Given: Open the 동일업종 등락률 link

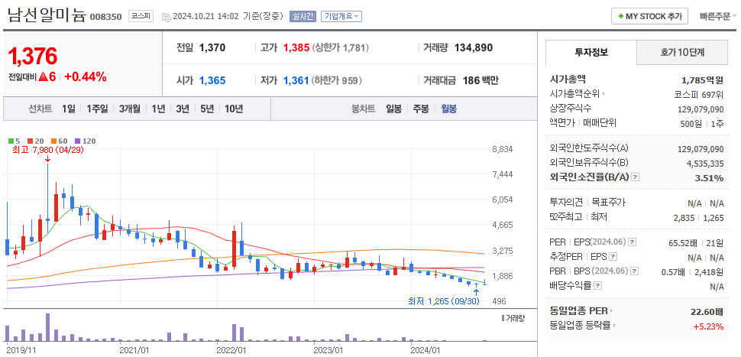Looking at the screenshot, I should pyautogui.click(x=583, y=326).
